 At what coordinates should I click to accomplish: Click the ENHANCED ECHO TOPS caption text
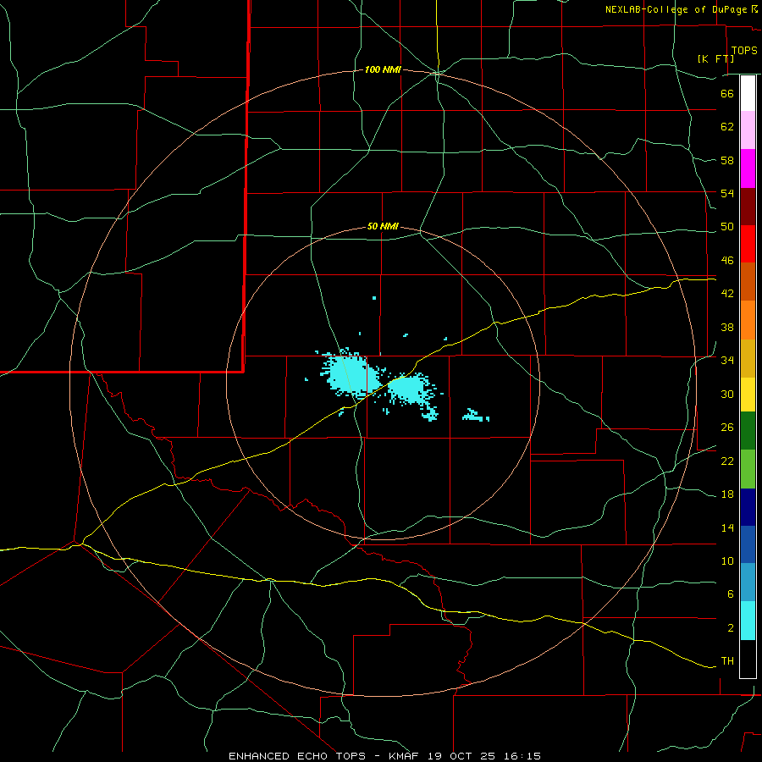tap(297, 756)
